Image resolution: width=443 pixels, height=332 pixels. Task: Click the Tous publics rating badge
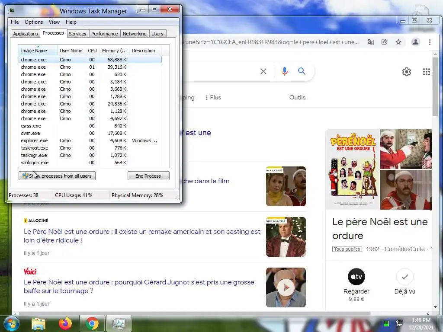pos(347,249)
